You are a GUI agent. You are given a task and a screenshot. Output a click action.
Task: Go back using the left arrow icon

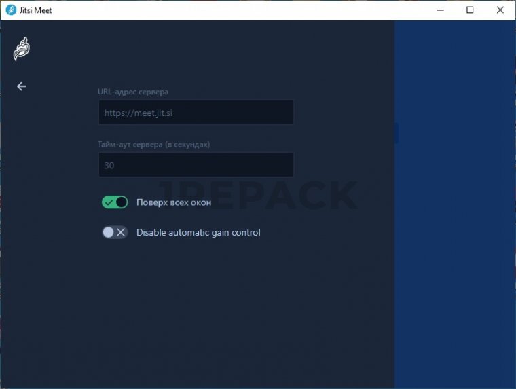(22, 86)
